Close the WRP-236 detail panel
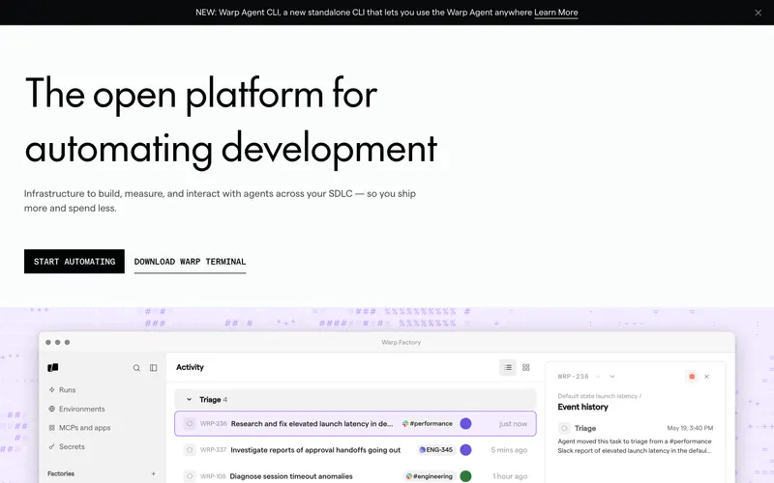Viewport: 774px width, 483px height. [707, 377]
